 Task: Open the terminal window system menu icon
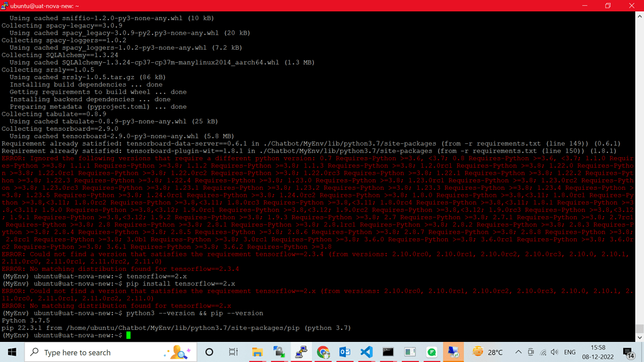click(5, 5)
